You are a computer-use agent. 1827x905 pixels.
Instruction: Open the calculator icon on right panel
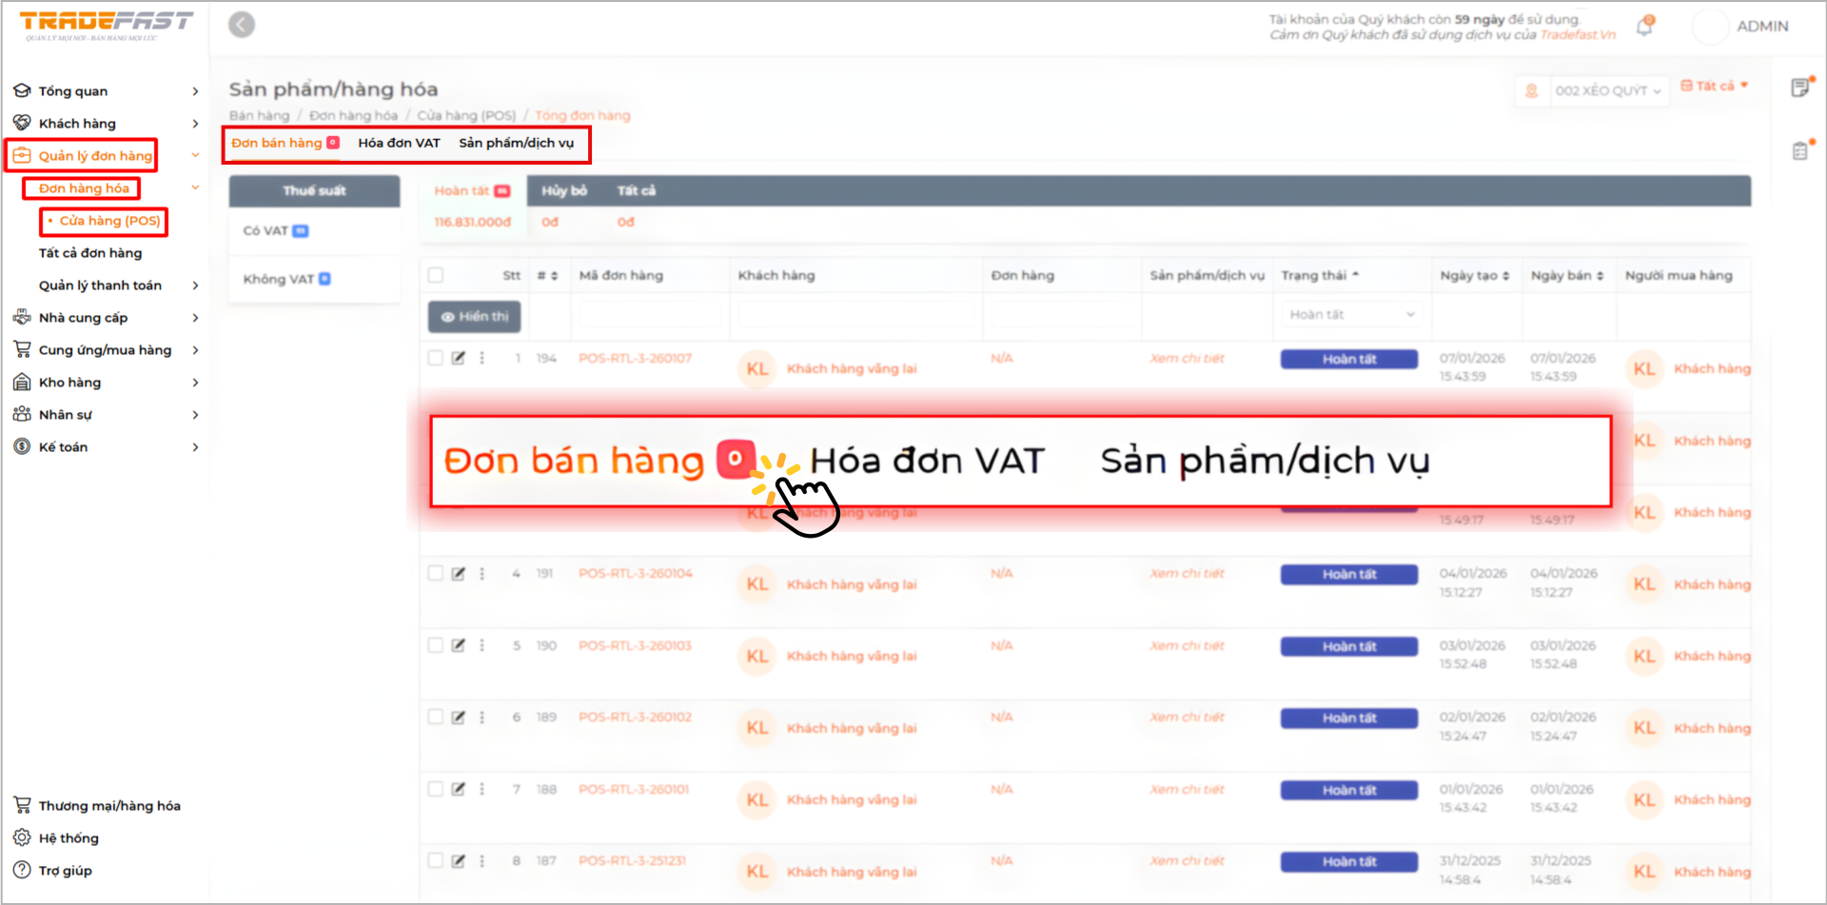(x=1799, y=151)
